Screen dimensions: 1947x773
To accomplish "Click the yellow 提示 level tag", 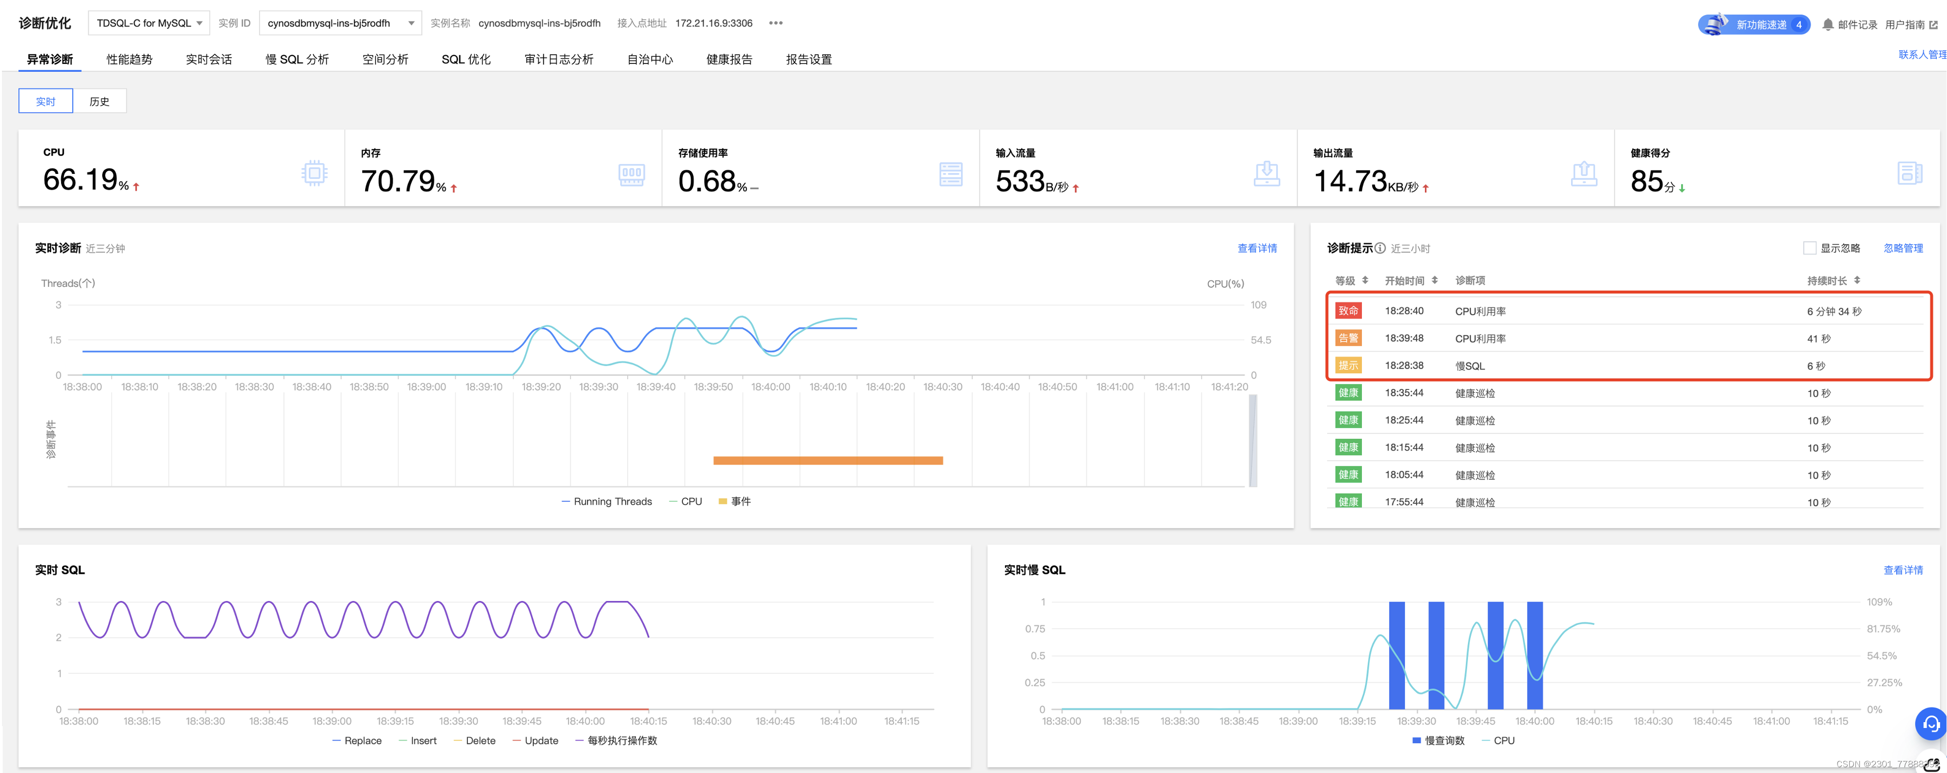I will (1348, 365).
